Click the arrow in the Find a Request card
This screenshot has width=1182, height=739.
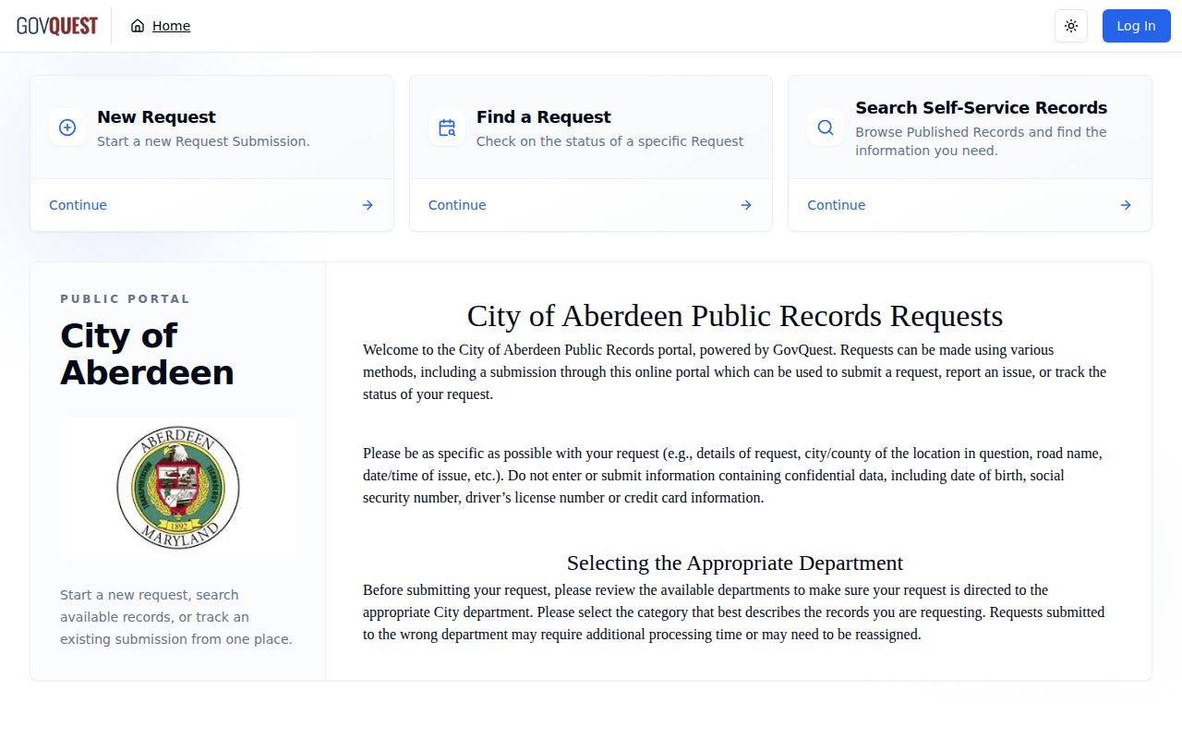pos(746,205)
